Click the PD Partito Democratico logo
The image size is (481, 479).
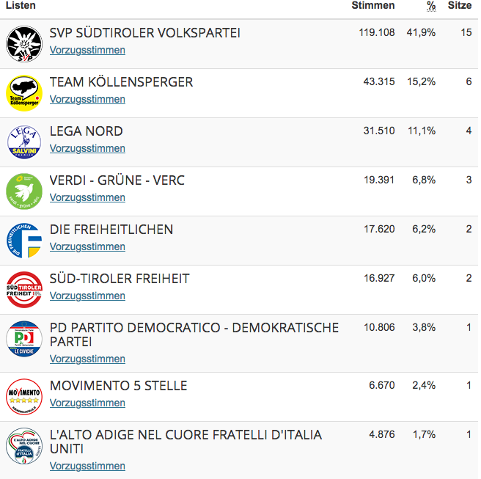click(x=24, y=339)
